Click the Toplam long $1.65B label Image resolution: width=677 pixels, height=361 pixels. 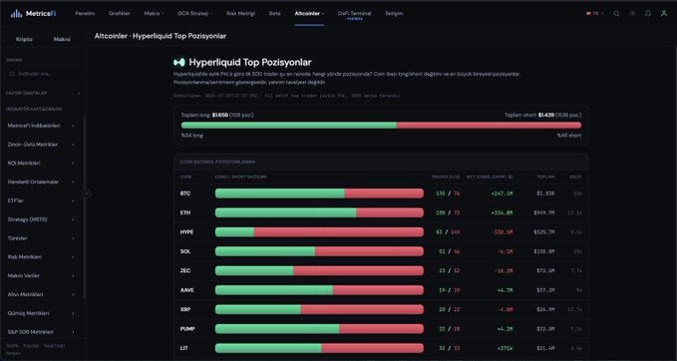pyautogui.click(x=217, y=116)
